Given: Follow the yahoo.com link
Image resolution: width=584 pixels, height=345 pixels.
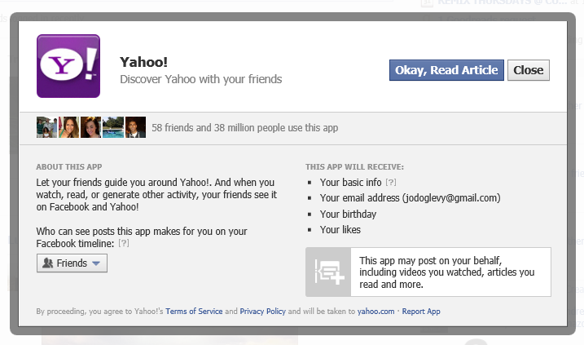Looking at the screenshot, I should [375, 311].
